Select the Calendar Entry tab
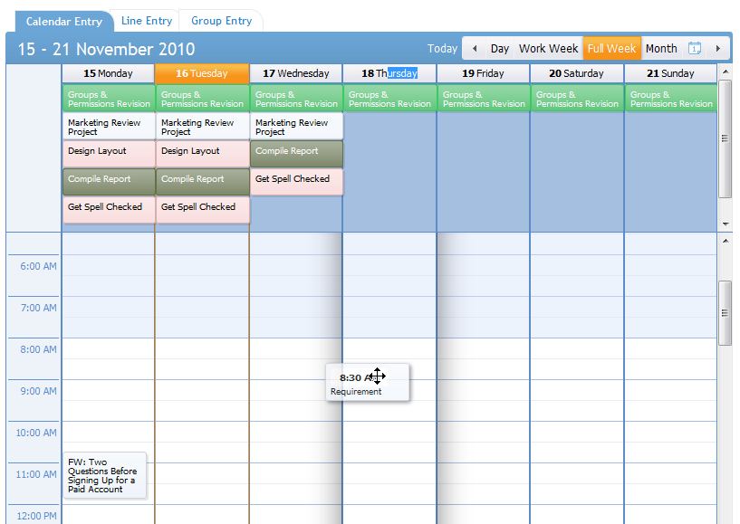 tap(64, 22)
